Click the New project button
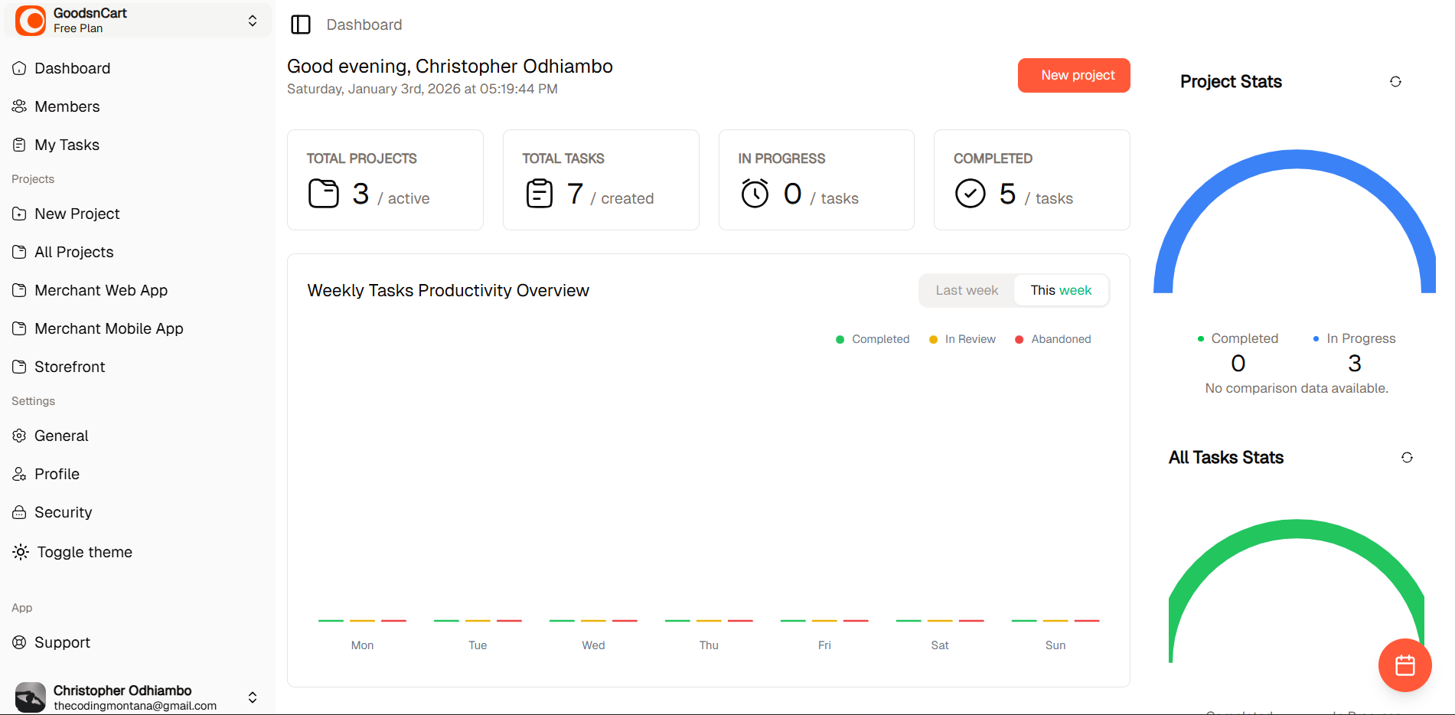Image resolution: width=1455 pixels, height=715 pixels. (1074, 75)
